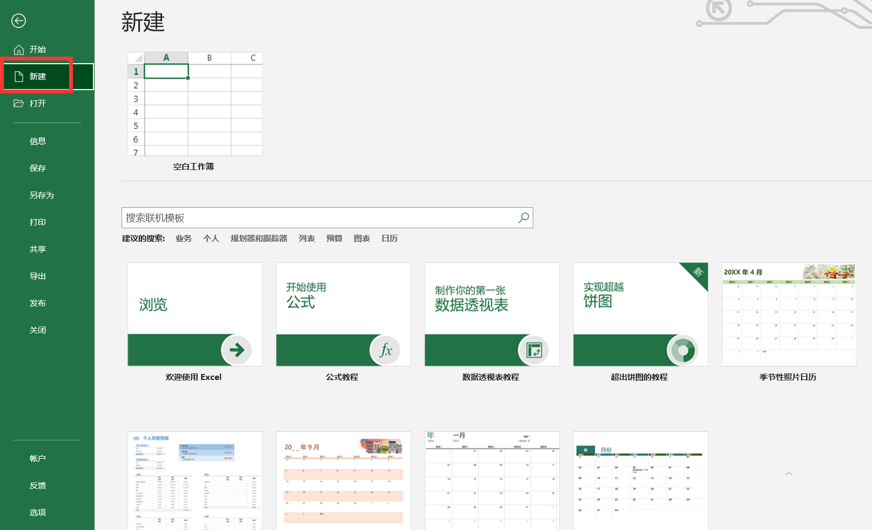Click the new document icon beside 新建
The width and height of the screenshot is (872, 530).
(19, 77)
